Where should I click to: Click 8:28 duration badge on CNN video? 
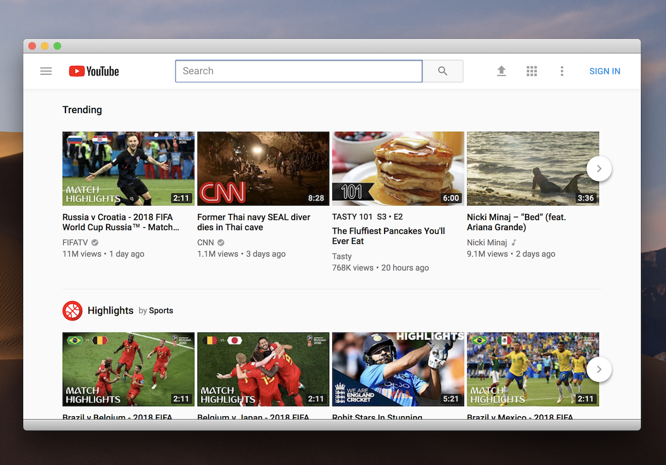[316, 198]
